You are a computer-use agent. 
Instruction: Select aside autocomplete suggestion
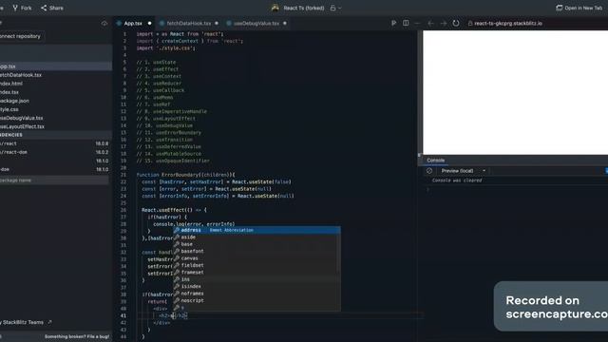(x=256, y=237)
